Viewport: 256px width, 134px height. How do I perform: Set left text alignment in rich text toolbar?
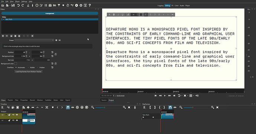click(146, 15)
